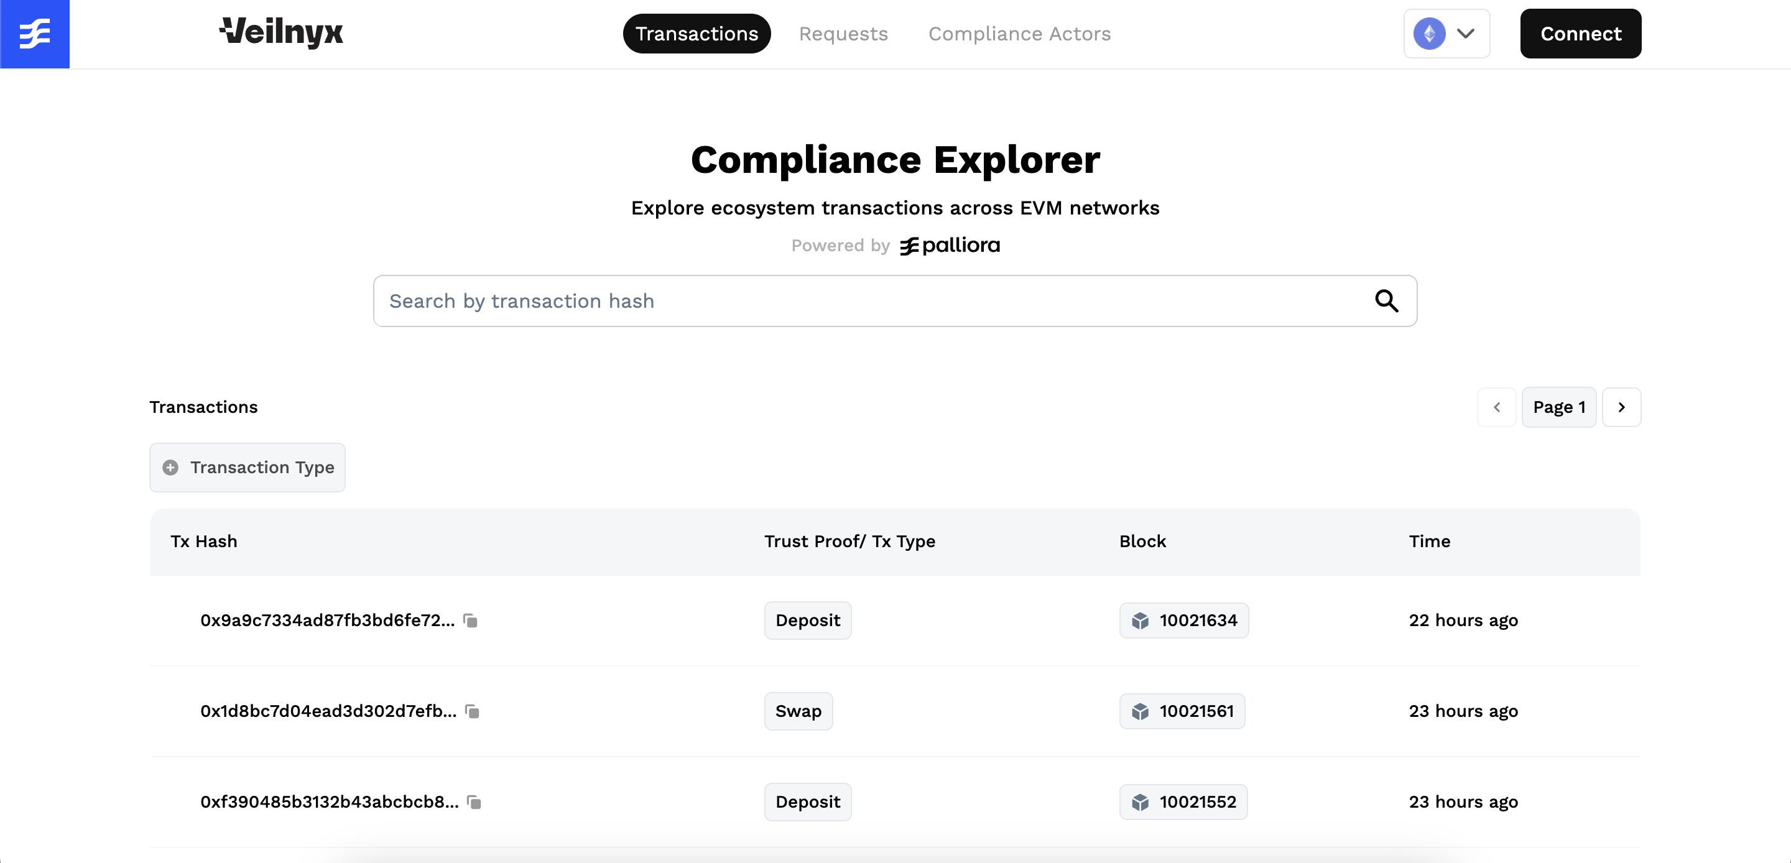Click the cube icon for block 10021634

point(1141,621)
